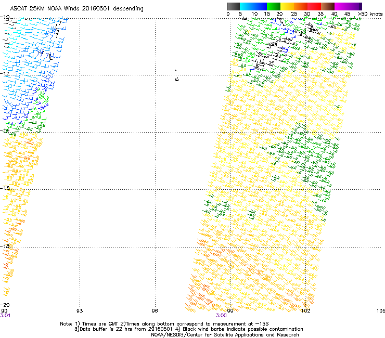This screenshot has height=338, width=385.
Task: Click the '96' longitude axis label
Action: tap(155, 311)
